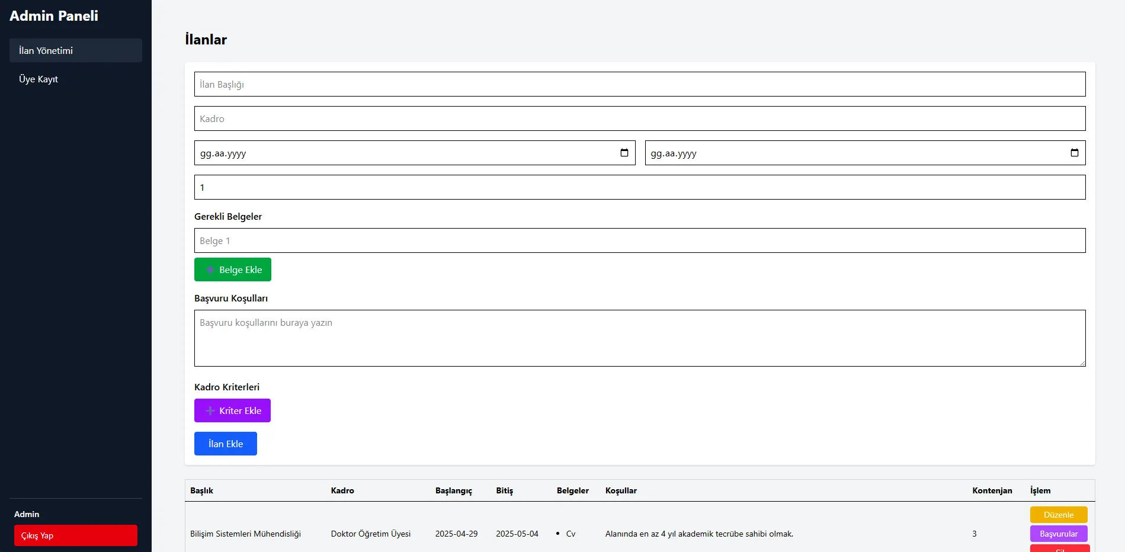Screen dimensions: 1125x552
Task: Focus the Belge 1 document field
Action: pos(640,240)
